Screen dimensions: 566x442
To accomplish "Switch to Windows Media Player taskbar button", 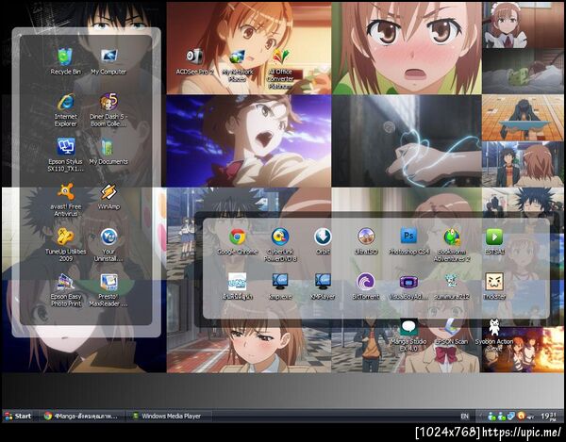I will pyautogui.click(x=170, y=416).
